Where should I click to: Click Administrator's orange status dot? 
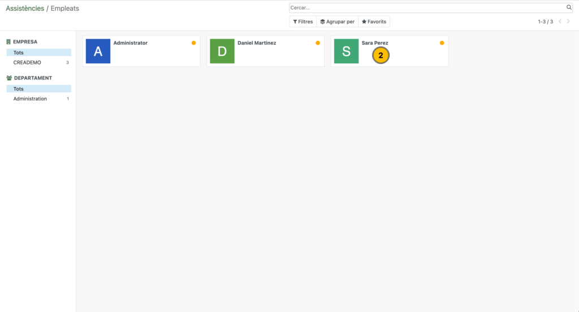pos(193,43)
